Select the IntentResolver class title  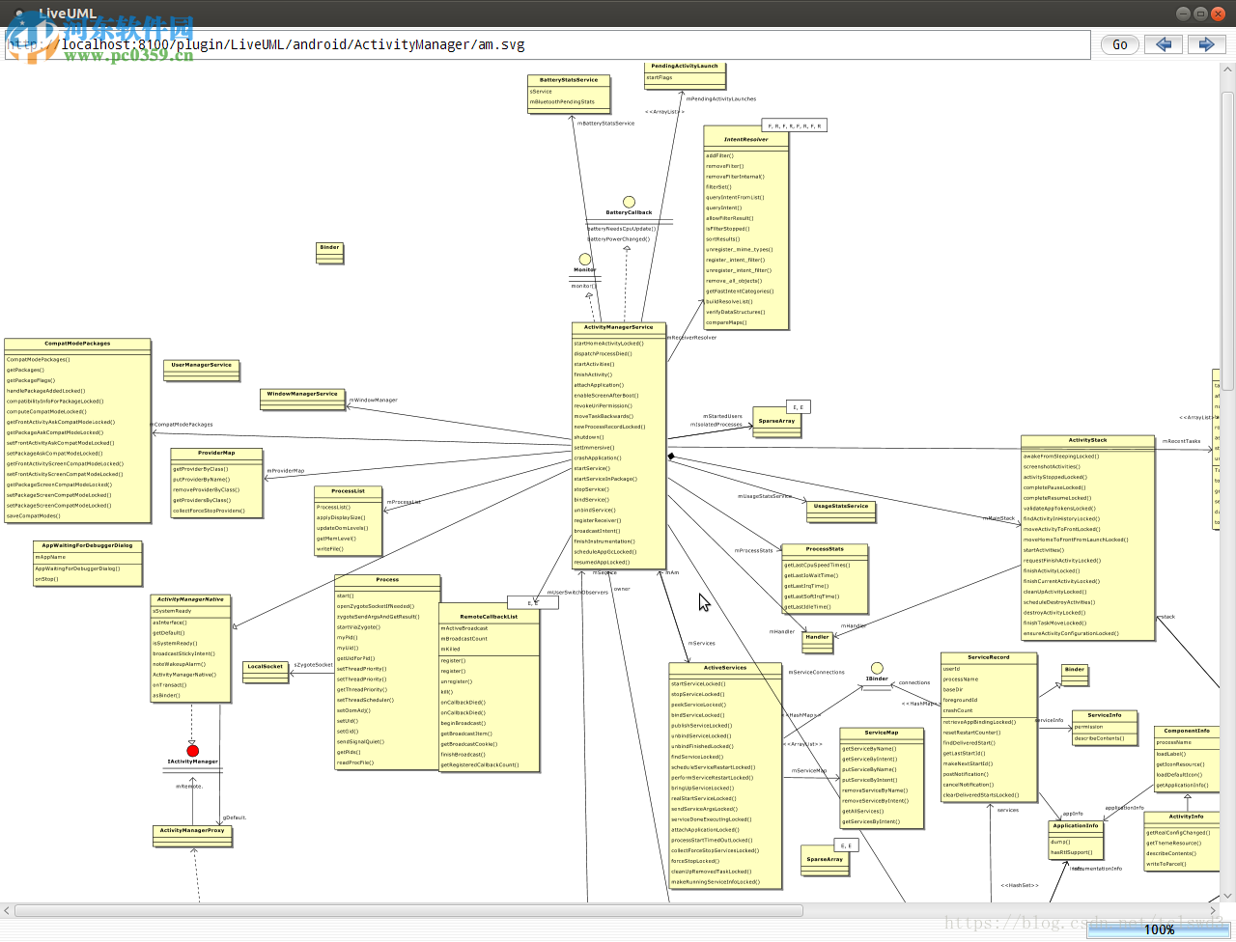pyautogui.click(x=746, y=139)
